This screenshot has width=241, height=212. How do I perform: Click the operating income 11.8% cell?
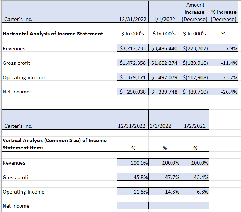pos(133,191)
